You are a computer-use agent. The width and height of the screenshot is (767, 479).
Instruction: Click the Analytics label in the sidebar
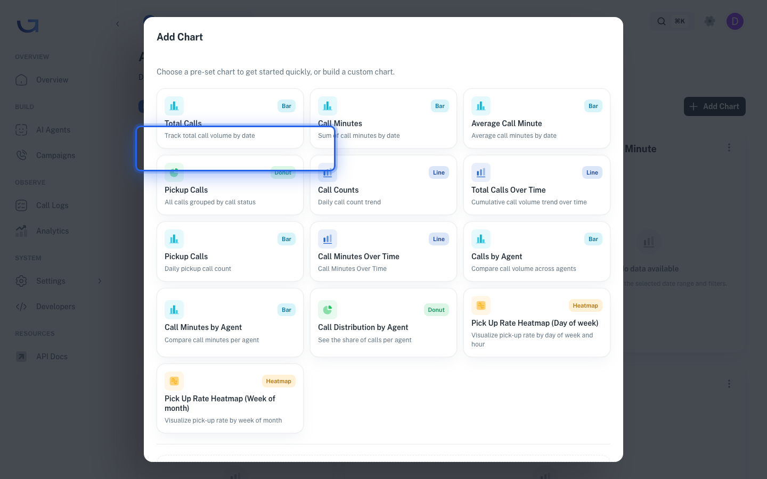pyautogui.click(x=53, y=231)
